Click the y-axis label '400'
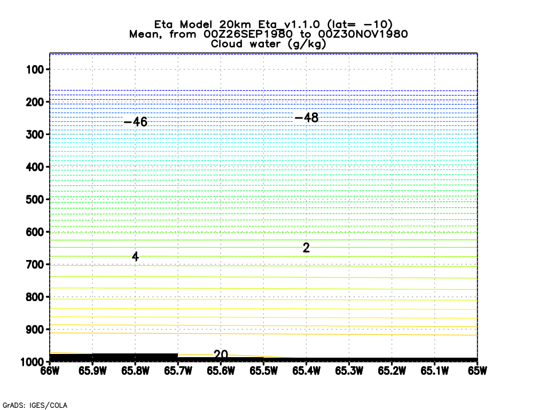This screenshot has height=410, width=547. pyautogui.click(x=35, y=167)
